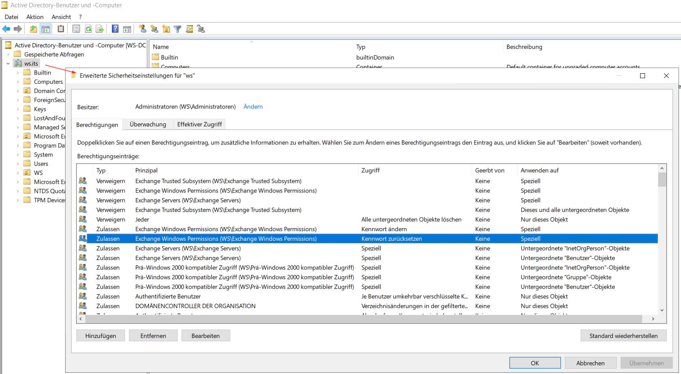Click the Domain Con... OU icon in tree
This screenshot has width=681, height=374.
click(27, 90)
